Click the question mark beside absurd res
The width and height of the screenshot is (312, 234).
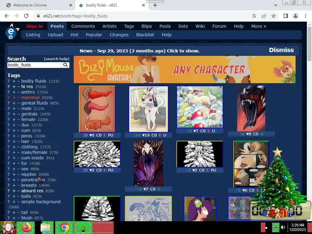[x=8, y=191]
